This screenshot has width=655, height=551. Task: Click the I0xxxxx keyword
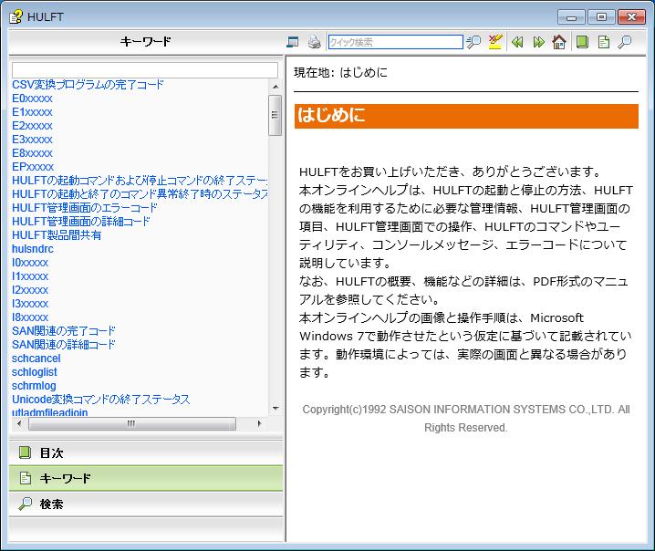(30, 263)
